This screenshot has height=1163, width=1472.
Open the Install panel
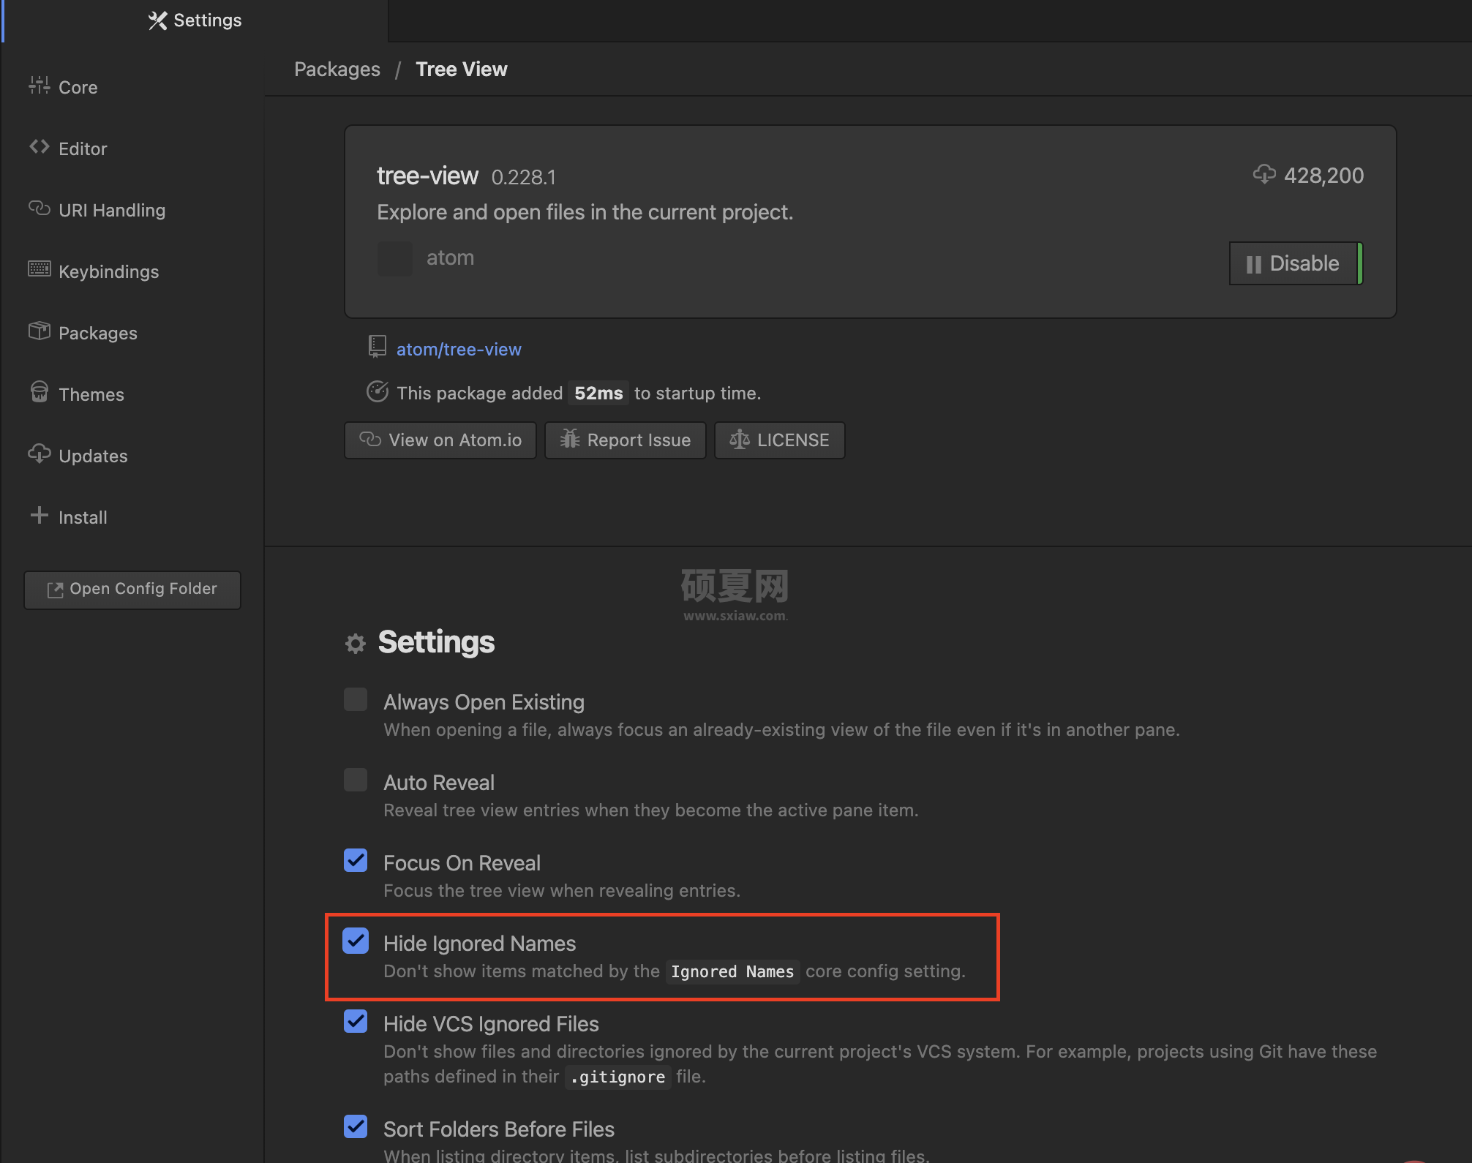(x=83, y=518)
